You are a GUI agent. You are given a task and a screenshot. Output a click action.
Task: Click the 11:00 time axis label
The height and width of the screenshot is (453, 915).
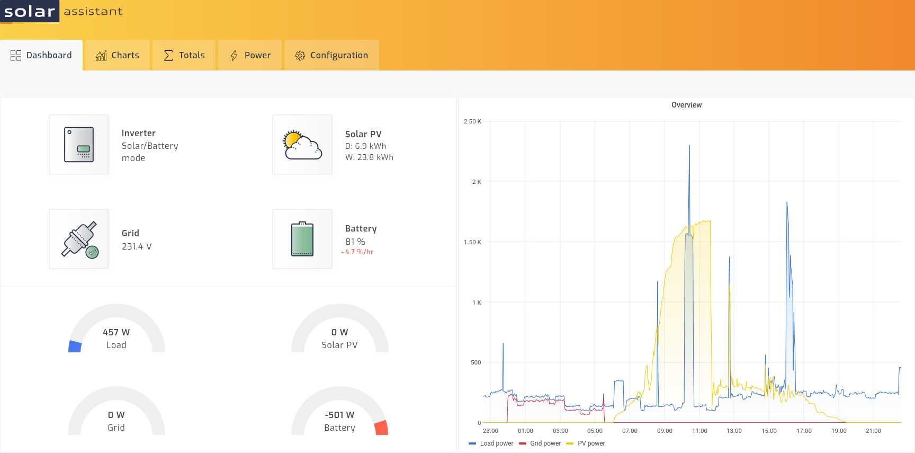pos(699,431)
